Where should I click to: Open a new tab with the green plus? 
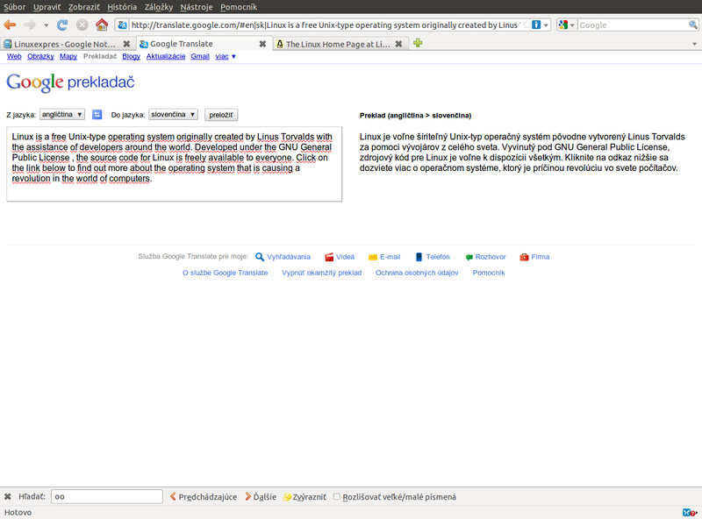(x=418, y=43)
